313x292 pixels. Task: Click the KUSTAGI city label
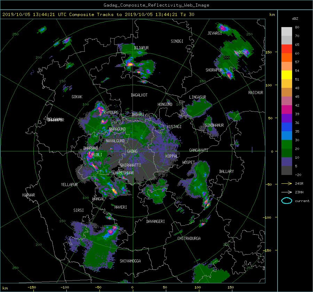[x=174, y=127]
